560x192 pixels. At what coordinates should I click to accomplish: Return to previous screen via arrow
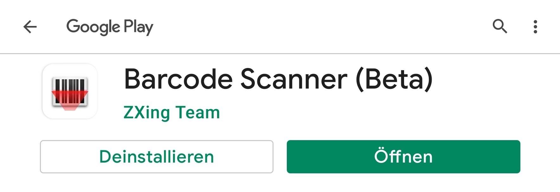(30, 27)
